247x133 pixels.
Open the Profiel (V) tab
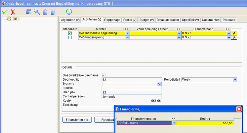click(x=130, y=20)
